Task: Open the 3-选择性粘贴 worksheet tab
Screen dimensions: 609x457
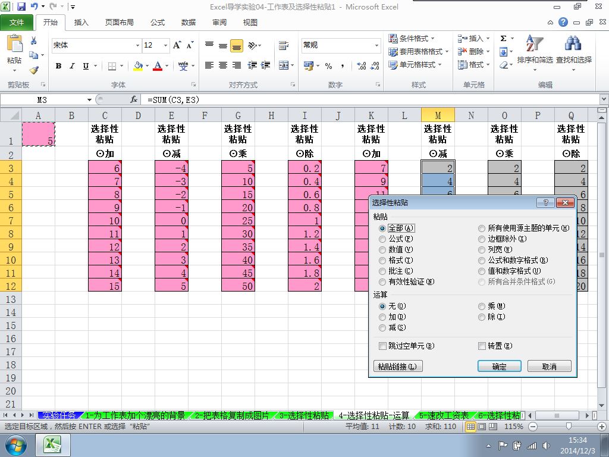Action: (x=304, y=415)
